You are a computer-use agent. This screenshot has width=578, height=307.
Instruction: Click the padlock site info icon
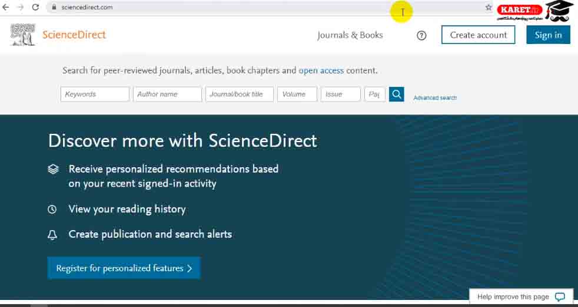point(54,7)
